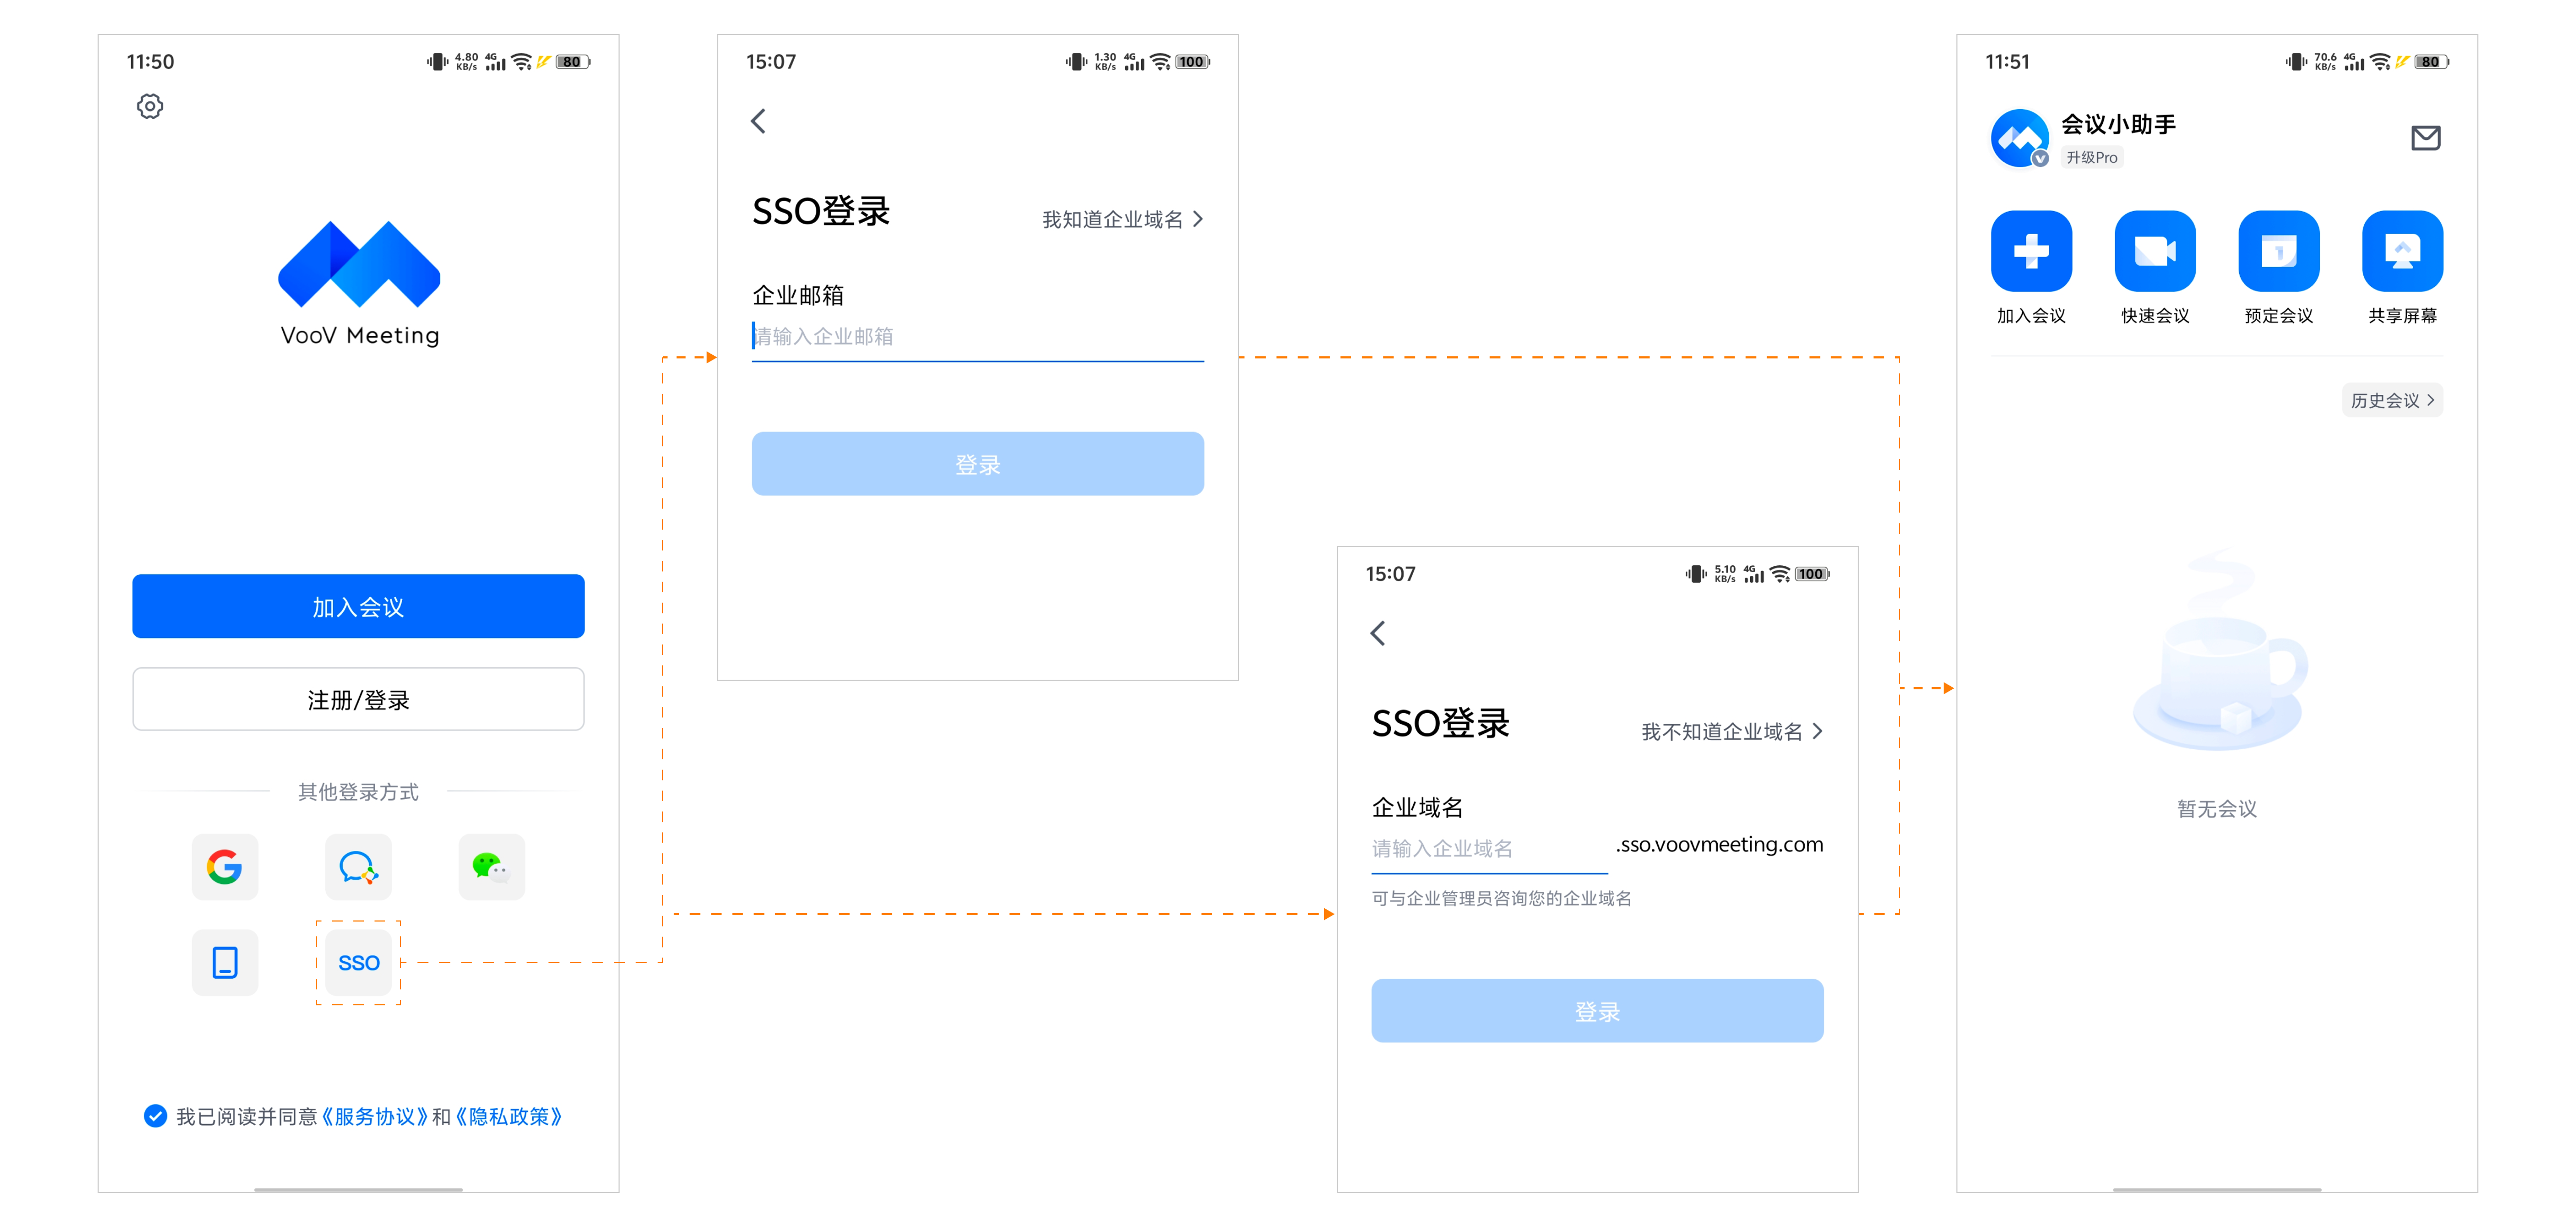Open the mail inbox icon
Viewport: 2576px width, 1228px height.
(x=2425, y=138)
